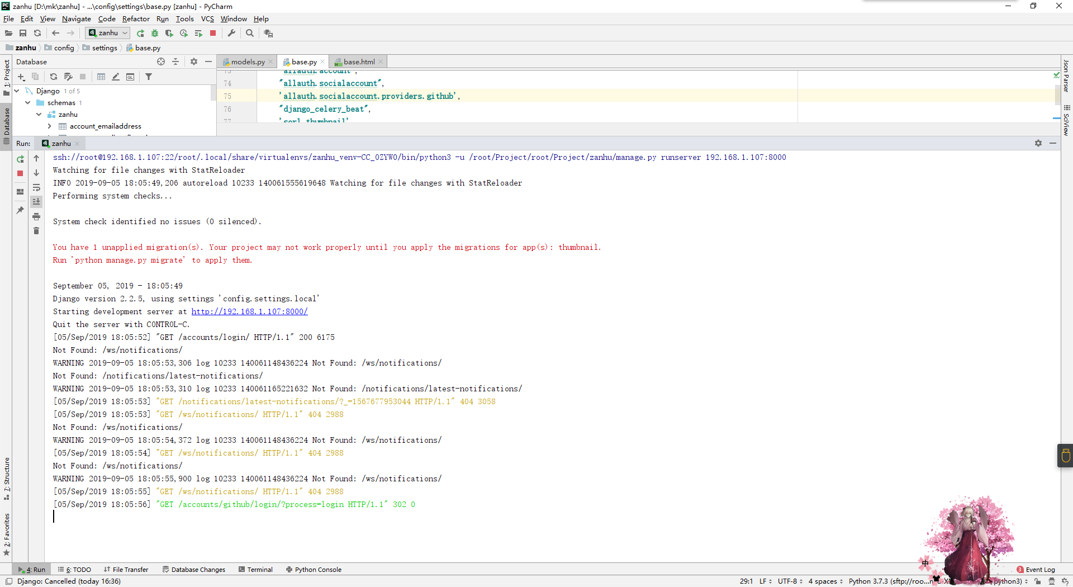
Task: Run with coverage shield icon
Action: (x=169, y=34)
